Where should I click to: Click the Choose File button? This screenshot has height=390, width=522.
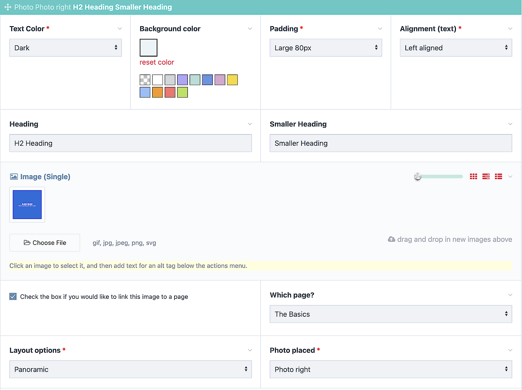[x=45, y=243]
